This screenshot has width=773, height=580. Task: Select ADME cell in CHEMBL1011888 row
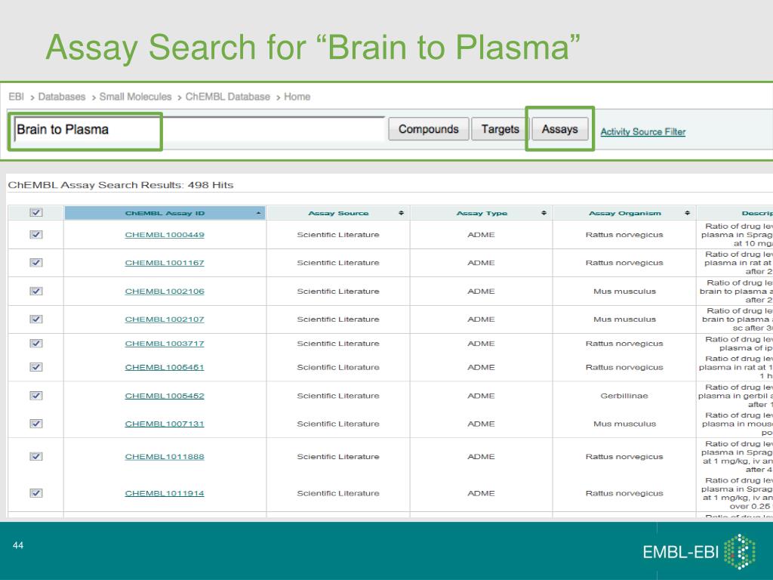[481, 456]
